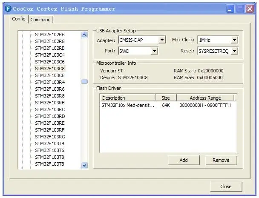259x198 pixels.
Task: Click the Vendor: ST label
Action: point(112,71)
